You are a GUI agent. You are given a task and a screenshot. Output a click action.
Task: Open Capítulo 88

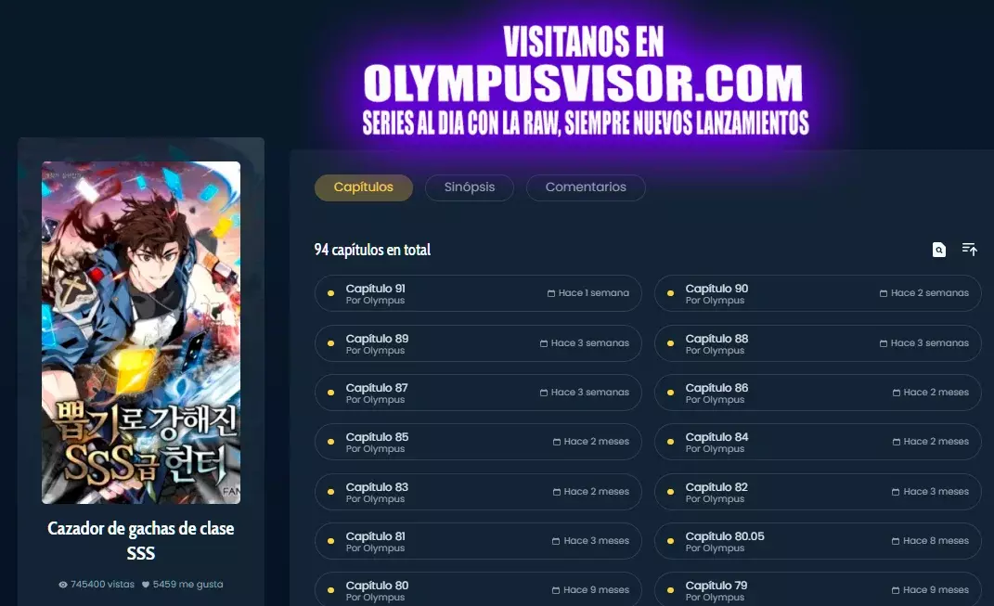(x=818, y=343)
